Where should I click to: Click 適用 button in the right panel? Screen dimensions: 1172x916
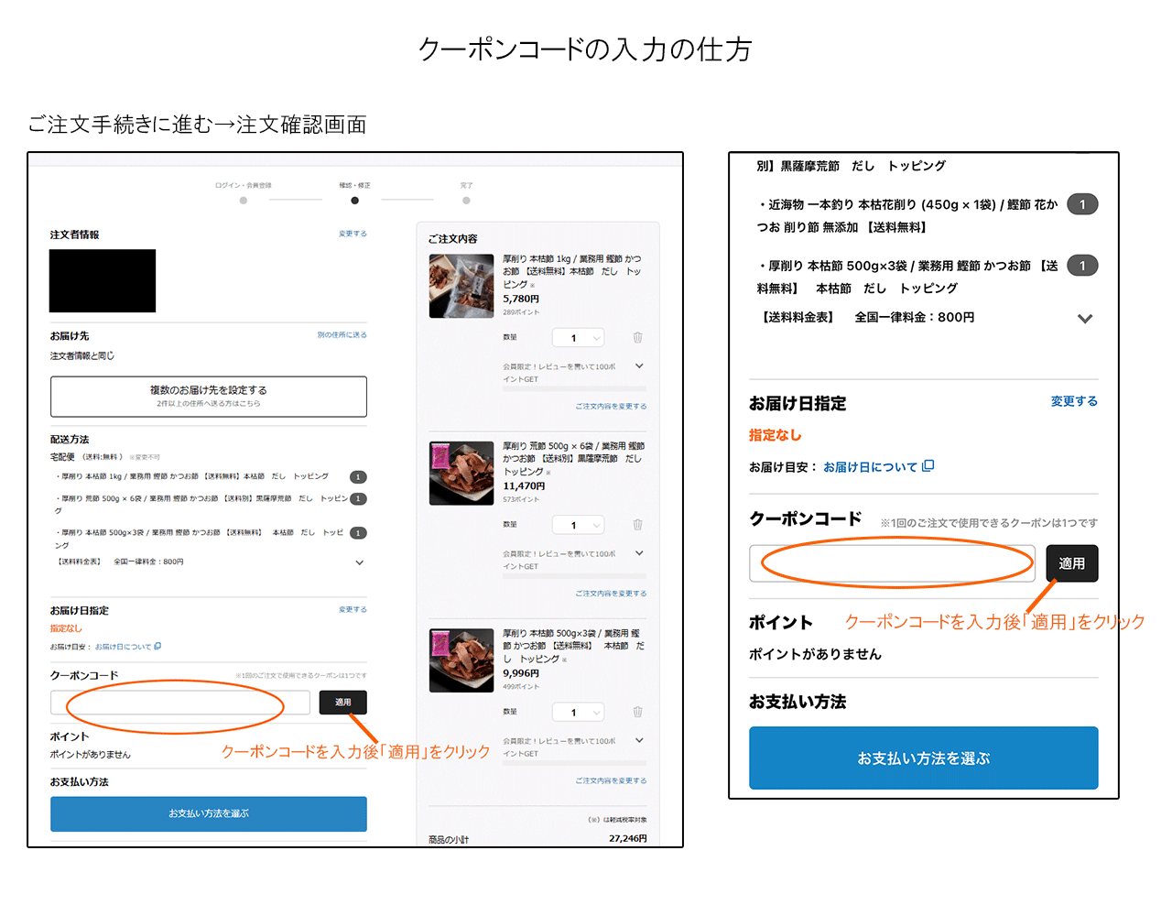point(1071,563)
